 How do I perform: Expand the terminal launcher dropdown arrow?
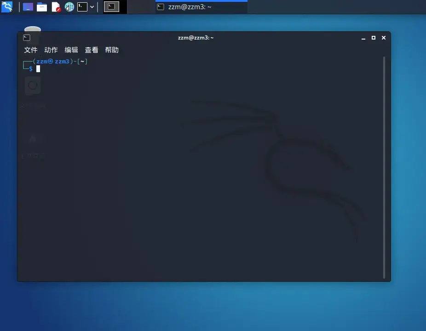(92, 6)
